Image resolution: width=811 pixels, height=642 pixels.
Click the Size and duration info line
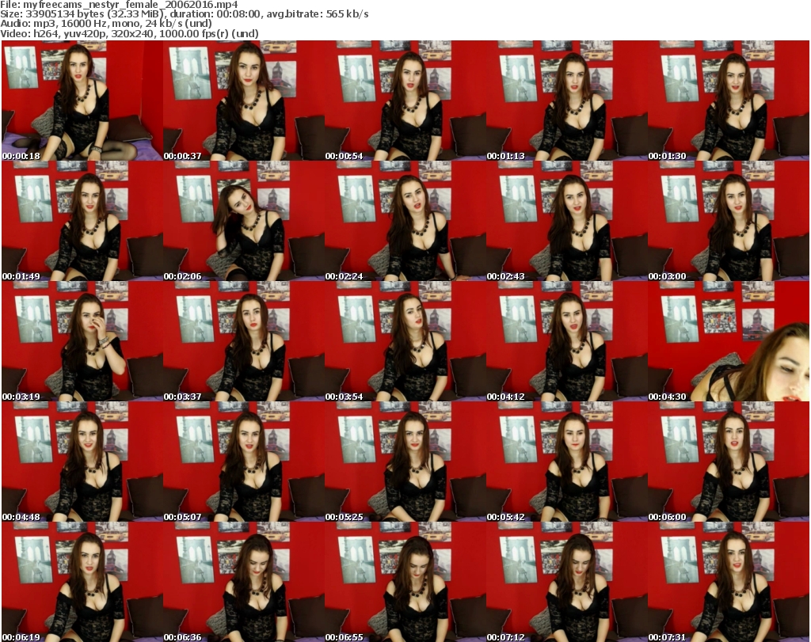pyautogui.click(x=184, y=14)
